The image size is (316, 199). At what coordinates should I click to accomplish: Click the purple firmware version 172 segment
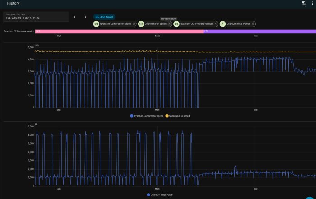coord(260,32)
